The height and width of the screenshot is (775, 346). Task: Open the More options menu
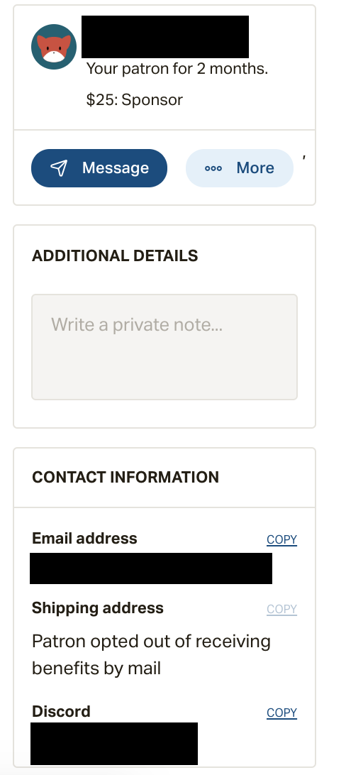pyautogui.click(x=240, y=168)
